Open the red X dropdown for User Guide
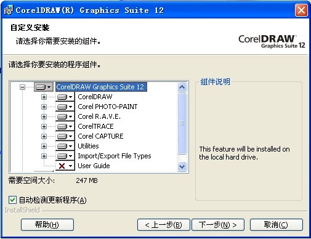 65,166
